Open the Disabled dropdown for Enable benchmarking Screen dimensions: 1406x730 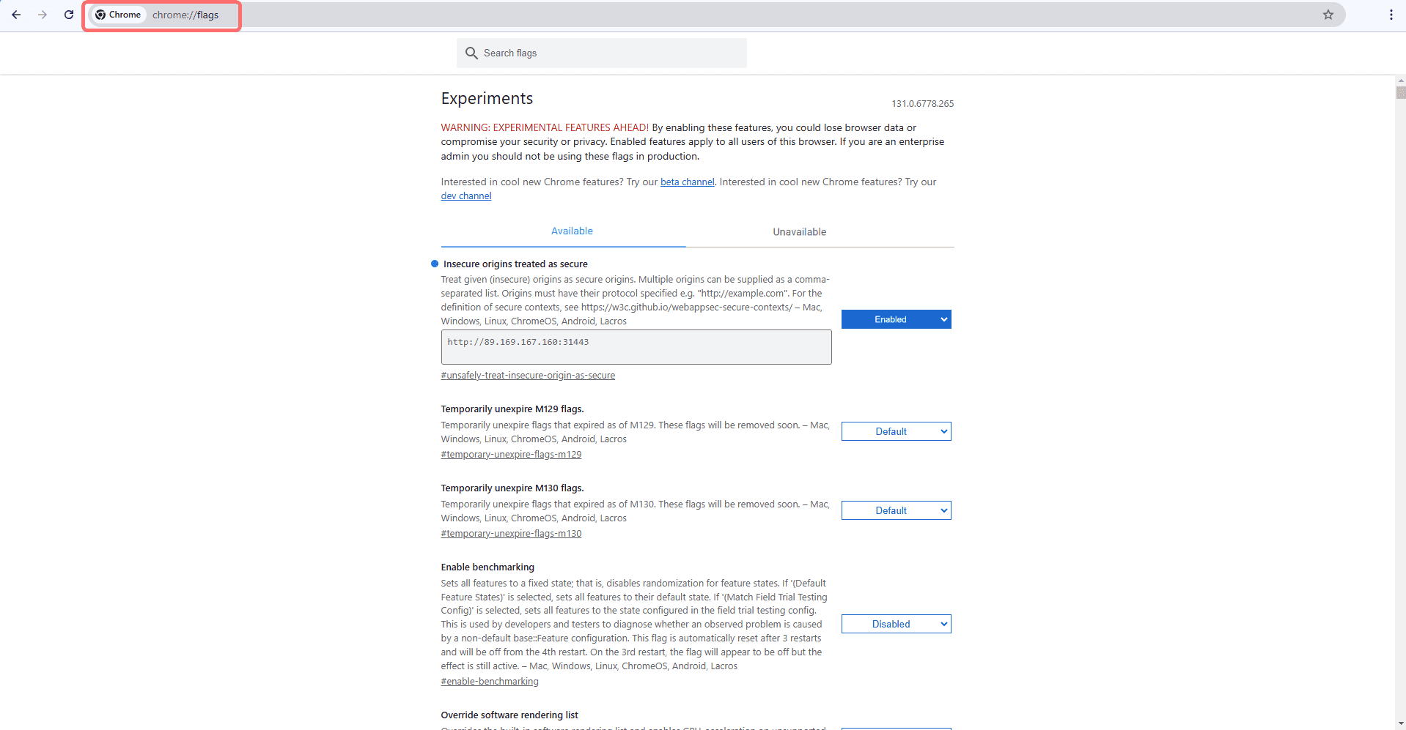click(x=896, y=624)
